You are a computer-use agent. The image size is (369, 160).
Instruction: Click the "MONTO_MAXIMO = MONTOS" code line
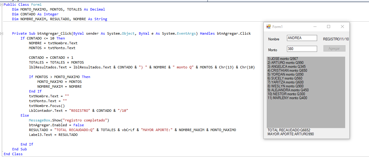pos(59,82)
